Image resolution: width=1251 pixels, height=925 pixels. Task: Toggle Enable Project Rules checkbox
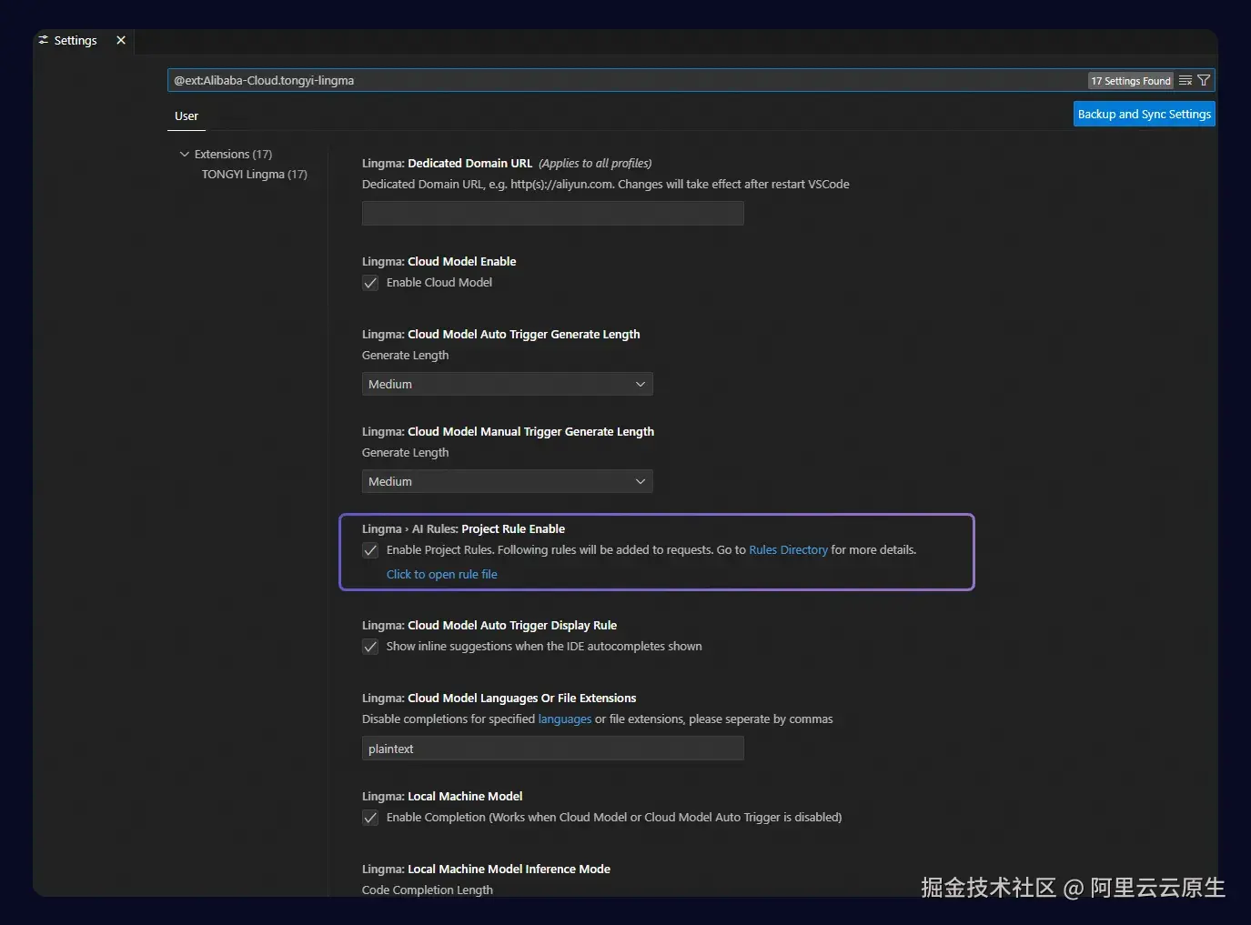[370, 550]
